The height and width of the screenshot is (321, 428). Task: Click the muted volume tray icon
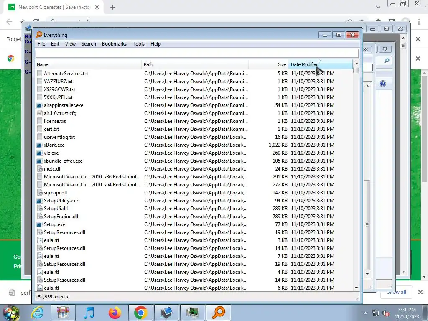(x=386, y=313)
